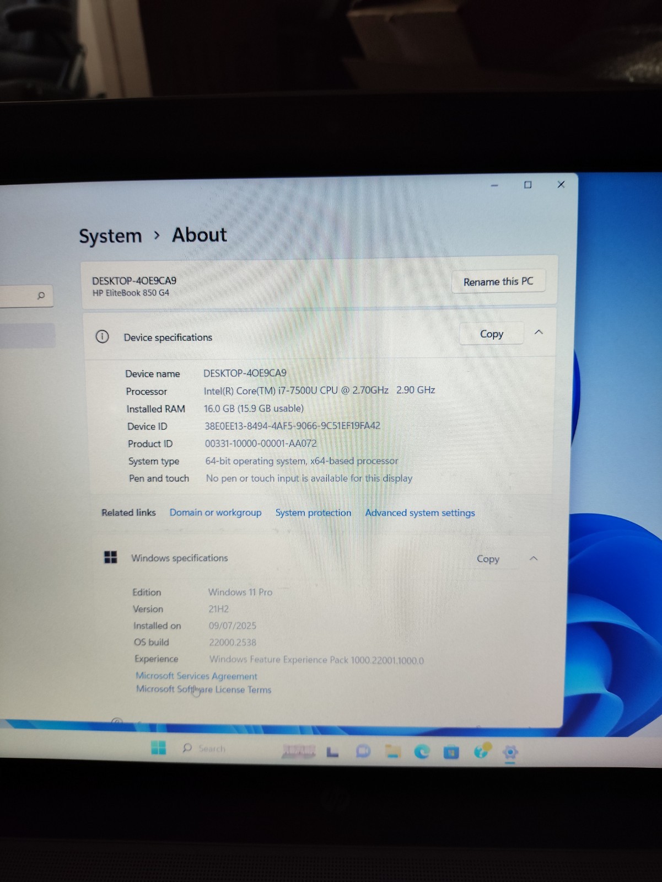Viewport: 662px width, 882px height.
Task: Open the Windows Start menu
Action: [x=159, y=747]
